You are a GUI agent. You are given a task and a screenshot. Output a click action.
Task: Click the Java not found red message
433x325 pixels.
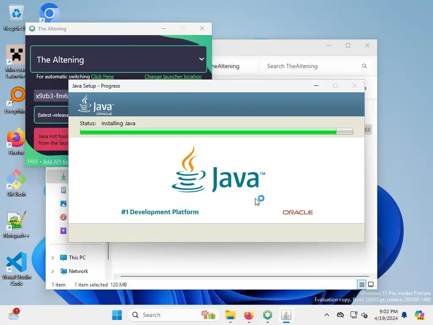(x=51, y=139)
